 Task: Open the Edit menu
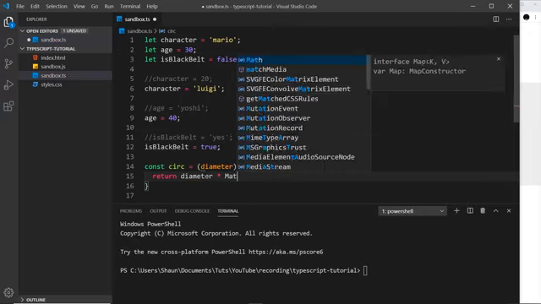point(35,6)
